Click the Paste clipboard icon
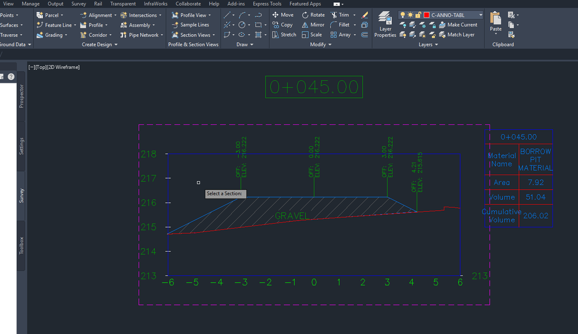This screenshot has height=334, width=578. click(495, 18)
